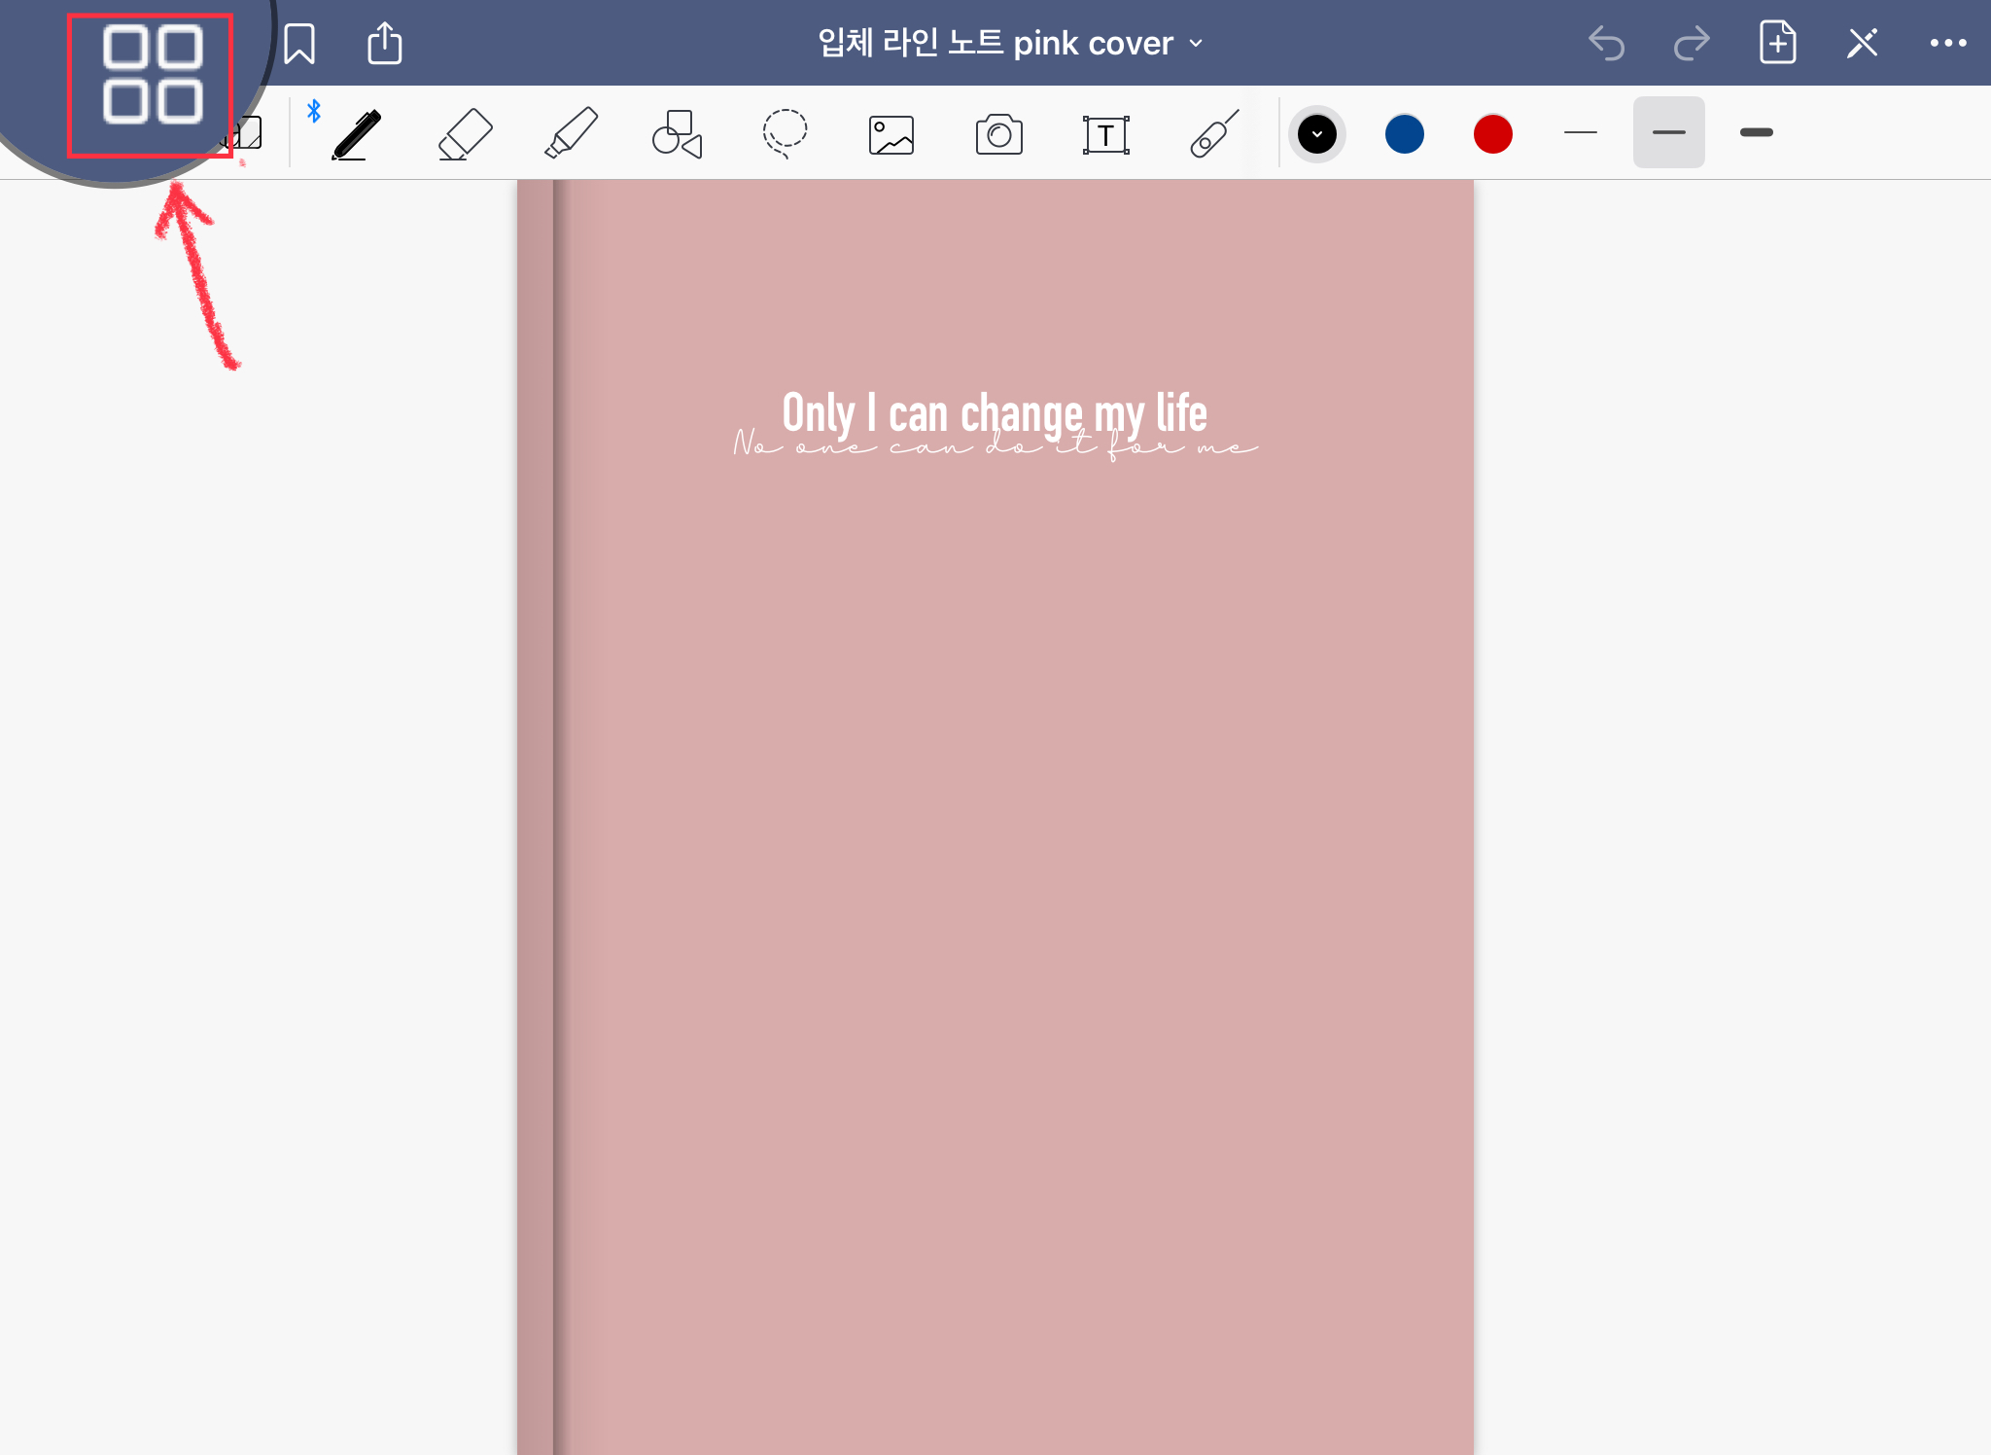Image resolution: width=1991 pixels, height=1455 pixels.
Task: Select the thinnest stroke width
Action: 1581,132
